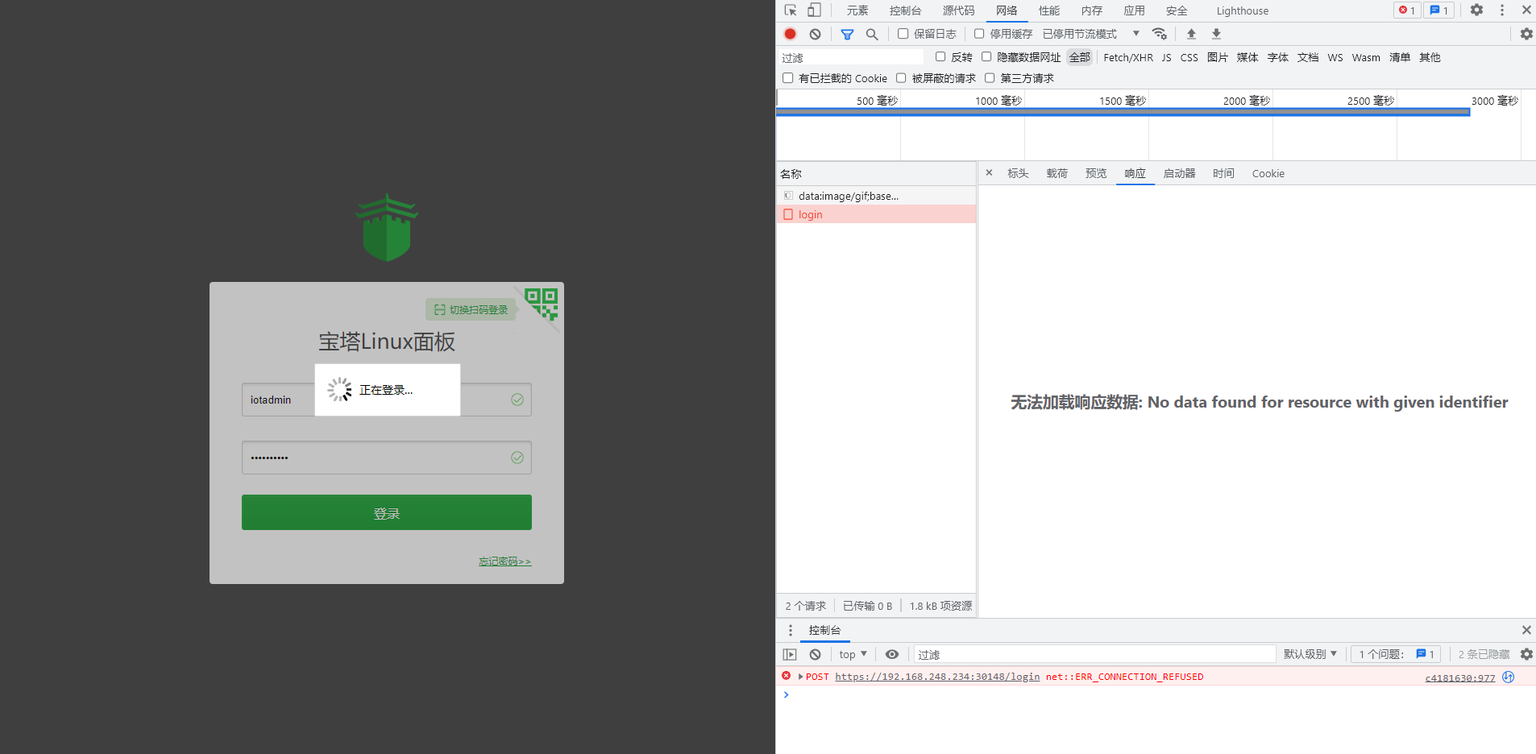Toggle third-party requests checkbox

(990, 78)
